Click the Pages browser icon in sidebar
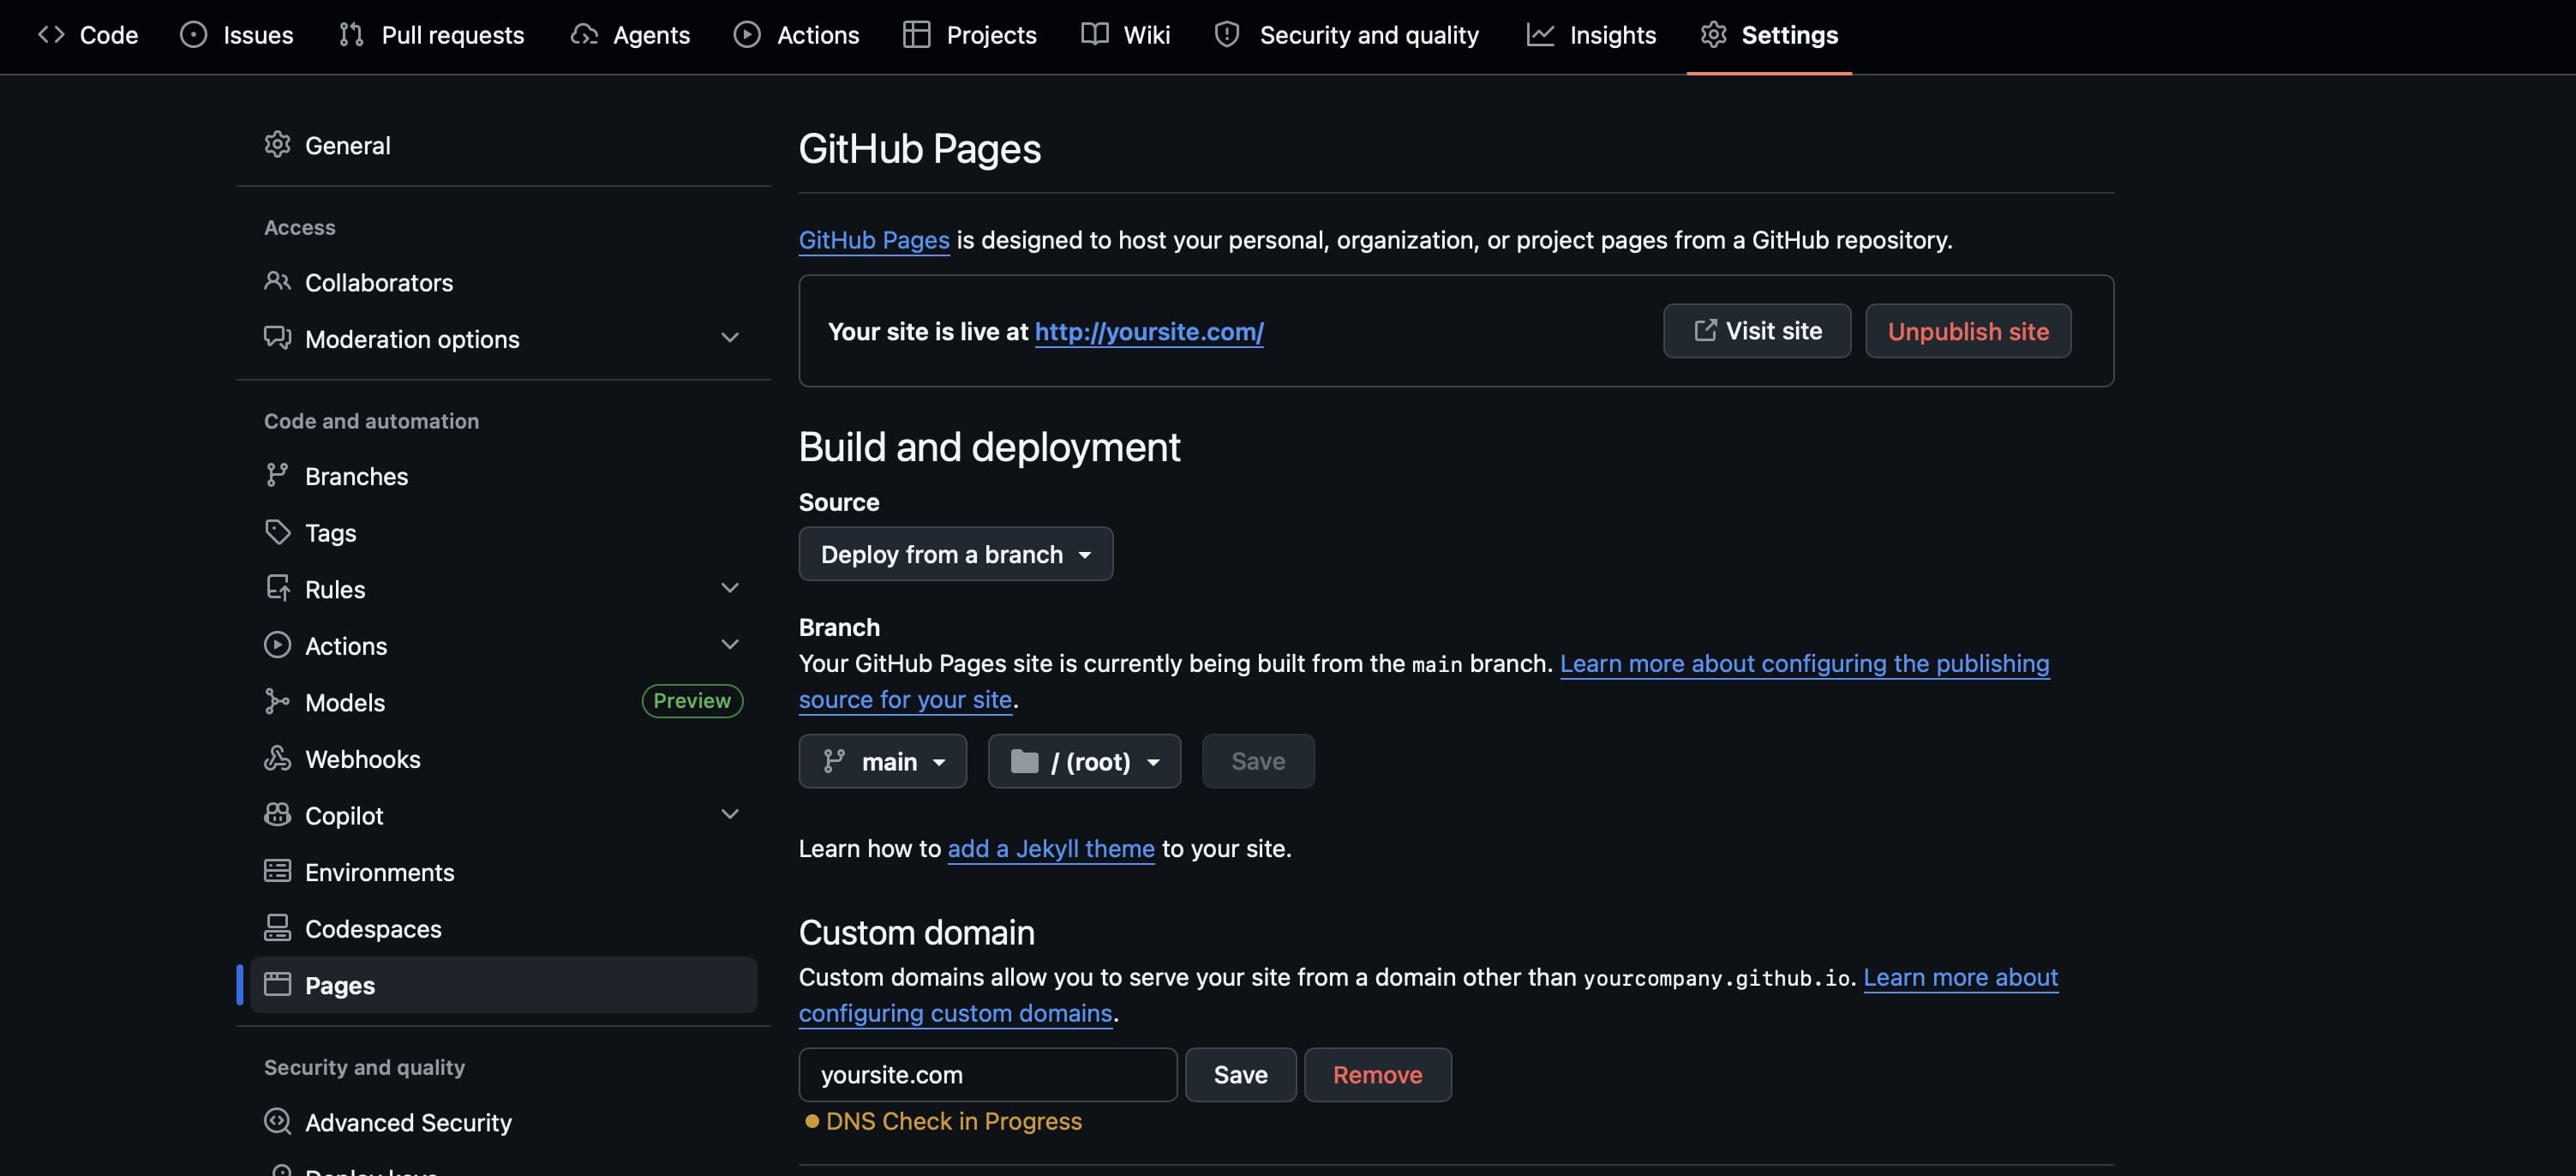This screenshot has width=2576, height=1176. [x=277, y=985]
